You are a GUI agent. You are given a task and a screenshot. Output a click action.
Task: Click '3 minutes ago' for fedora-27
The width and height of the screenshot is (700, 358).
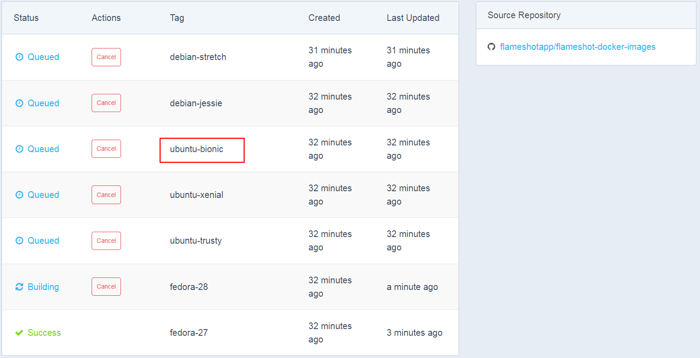click(414, 333)
